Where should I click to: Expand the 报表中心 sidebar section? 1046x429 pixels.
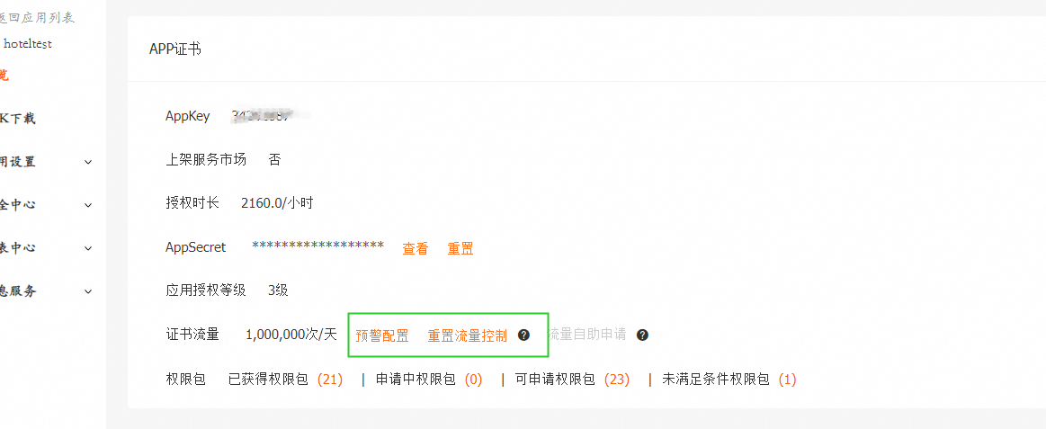pyautogui.click(x=45, y=248)
